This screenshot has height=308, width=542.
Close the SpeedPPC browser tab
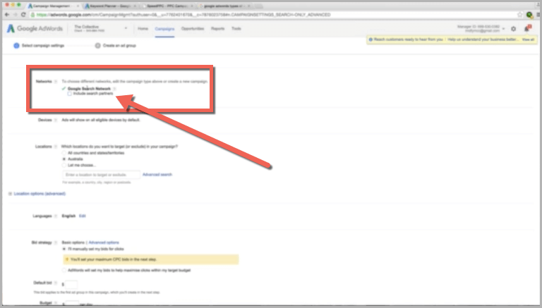click(191, 6)
